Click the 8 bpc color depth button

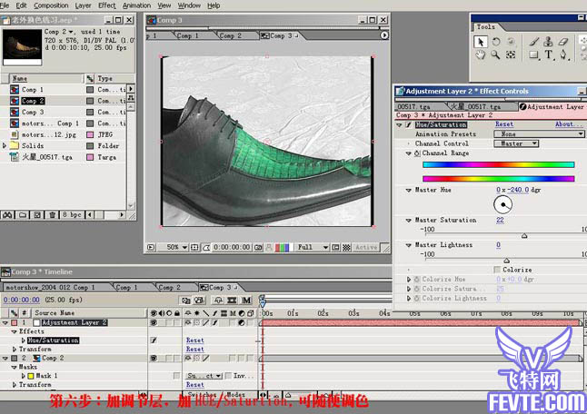(72, 214)
